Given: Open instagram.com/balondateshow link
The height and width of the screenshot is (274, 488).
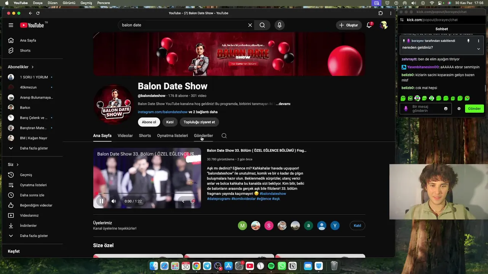Looking at the screenshot, I should (163, 112).
